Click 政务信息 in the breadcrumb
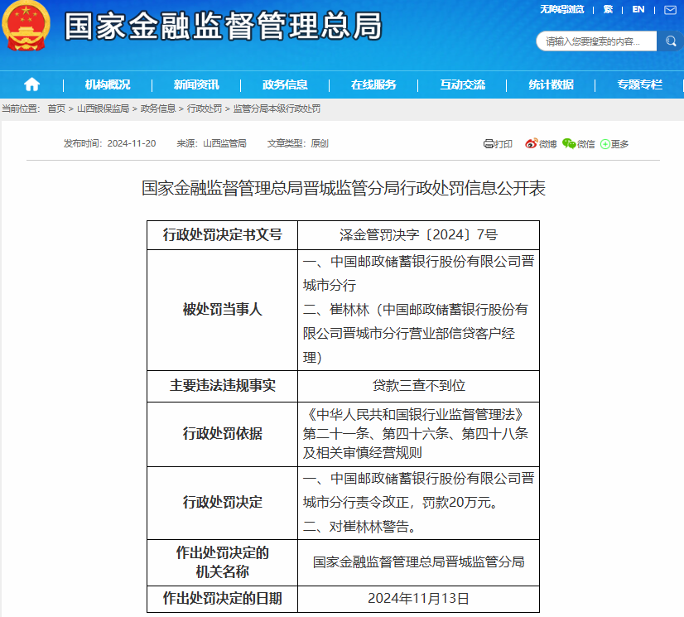The image size is (684, 617). 158,108
